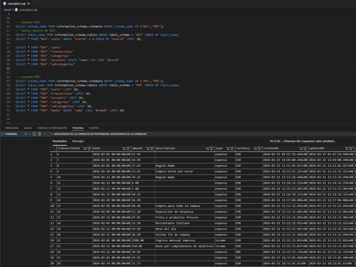The width and height of the screenshot is (356, 267).
Task: Split the terminal panel
Action: (34, 134)
